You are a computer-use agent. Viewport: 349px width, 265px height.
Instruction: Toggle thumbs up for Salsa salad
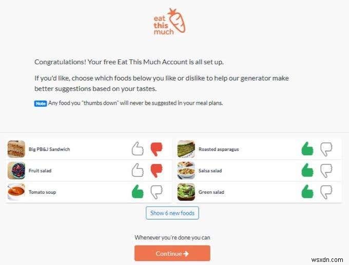[x=307, y=170]
